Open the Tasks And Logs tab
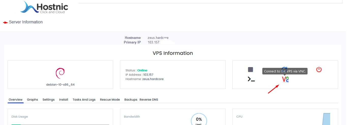 click(x=84, y=100)
